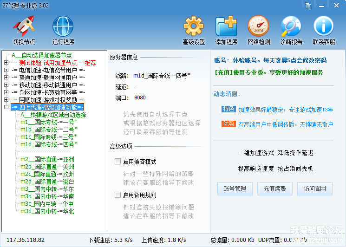Select m2c_国际直通-=欧洲 node
This screenshot has width=346, height=247.
47,174
